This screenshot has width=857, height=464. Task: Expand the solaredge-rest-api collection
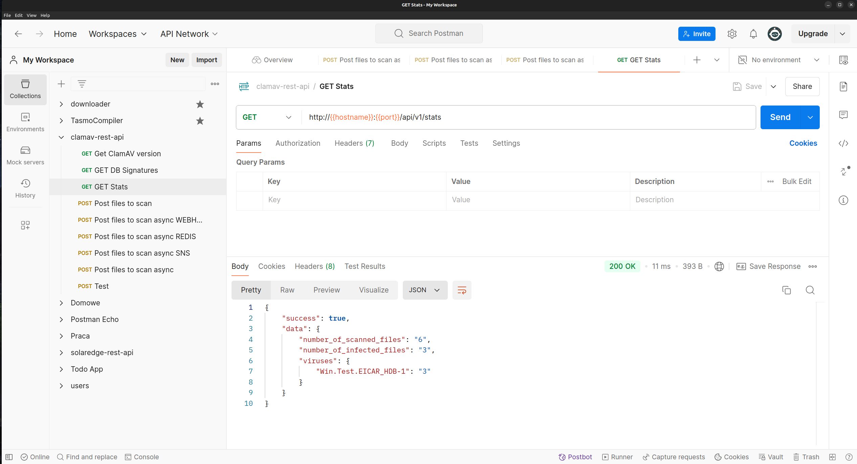coord(61,353)
